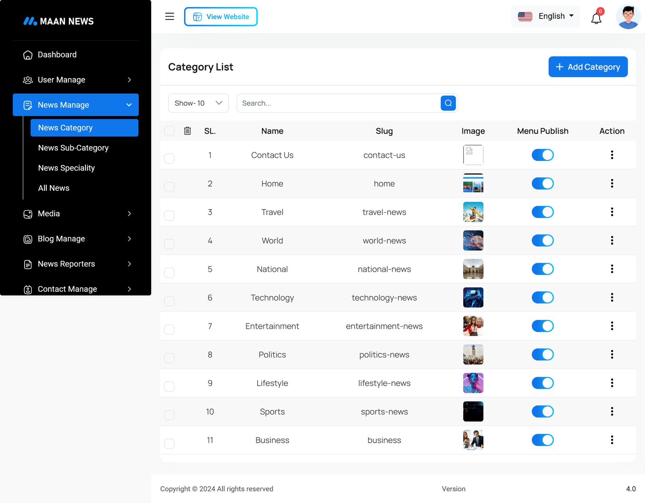The width and height of the screenshot is (645, 503).
Task: Click the Add Category button
Action: coord(588,67)
